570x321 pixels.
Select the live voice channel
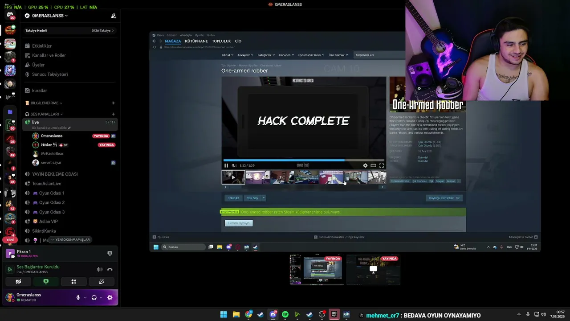click(69, 124)
